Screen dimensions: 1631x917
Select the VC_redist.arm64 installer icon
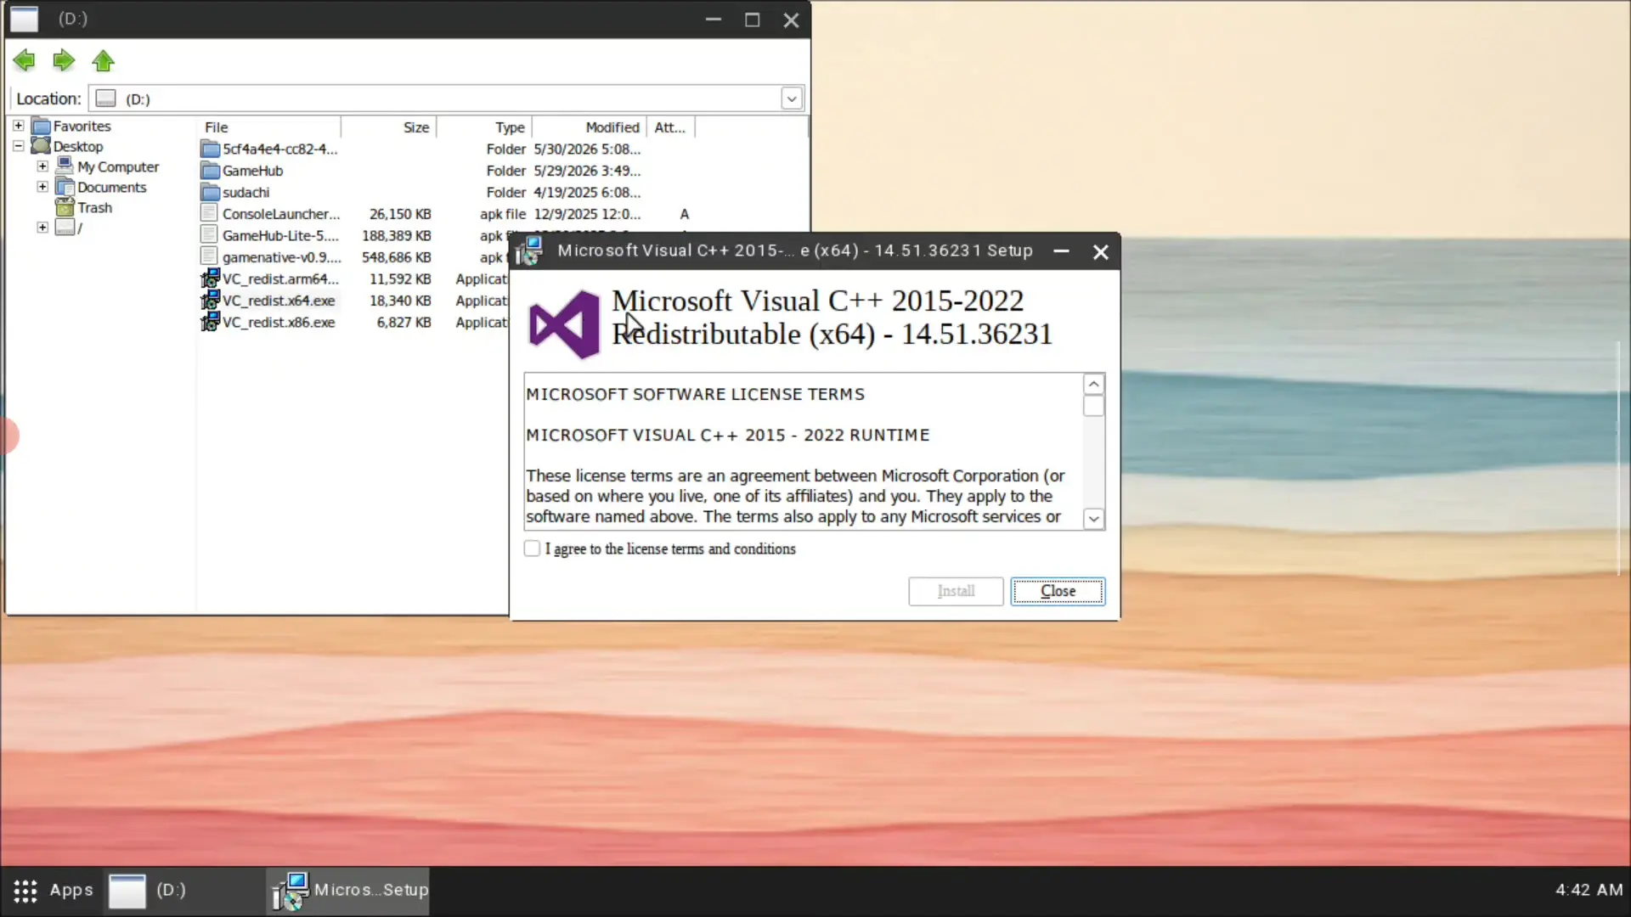coord(210,278)
